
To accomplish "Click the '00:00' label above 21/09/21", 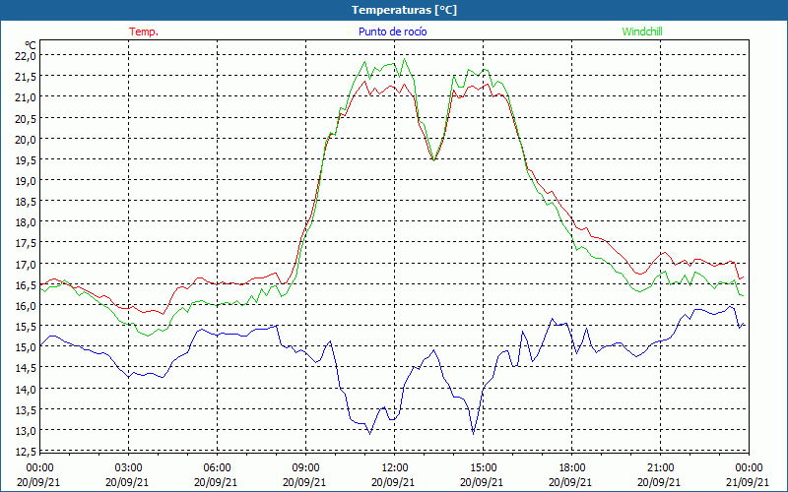I will [x=749, y=468].
